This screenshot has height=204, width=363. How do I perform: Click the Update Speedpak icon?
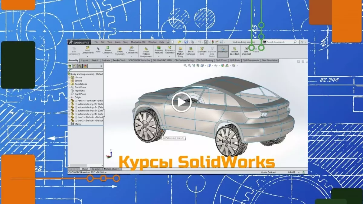coord(234,48)
